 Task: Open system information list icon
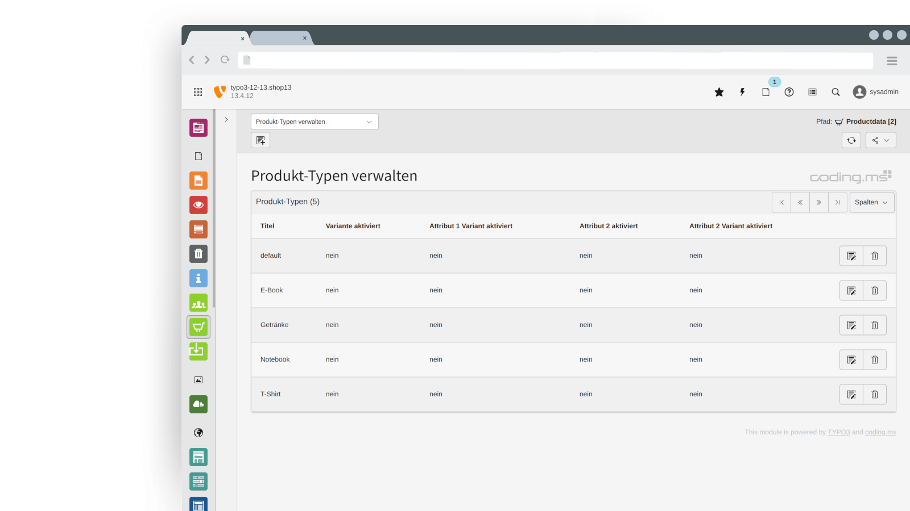click(x=812, y=92)
